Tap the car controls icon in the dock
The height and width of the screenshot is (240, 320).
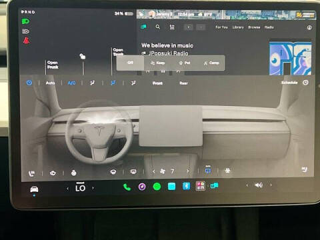pos(34,189)
